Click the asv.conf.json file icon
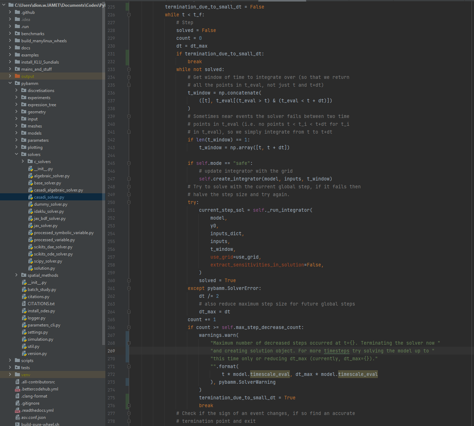The height and width of the screenshot is (426, 474). click(17, 417)
